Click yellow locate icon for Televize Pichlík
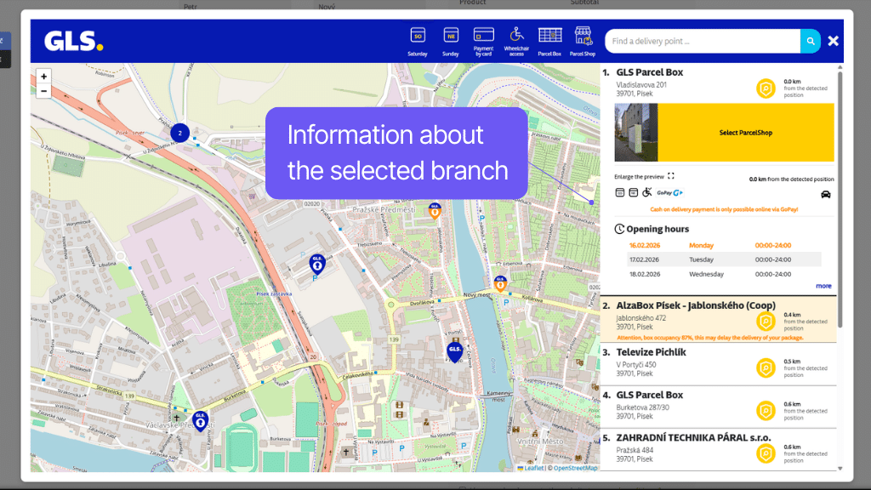This screenshot has height=490, width=871. click(x=766, y=367)
